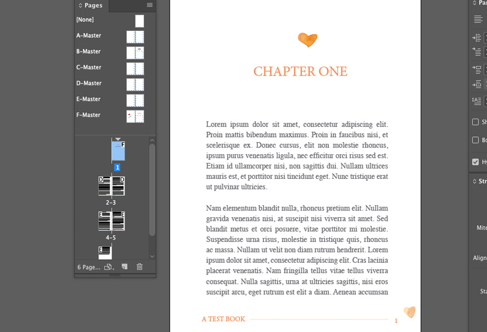The height and width of the screenshot is (332, 487).
Task: Click the down chevron below the page thumbnails
Action: click(151, 256)
